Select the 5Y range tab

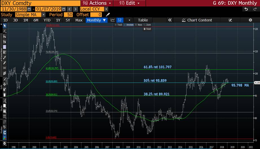(68, 20)
